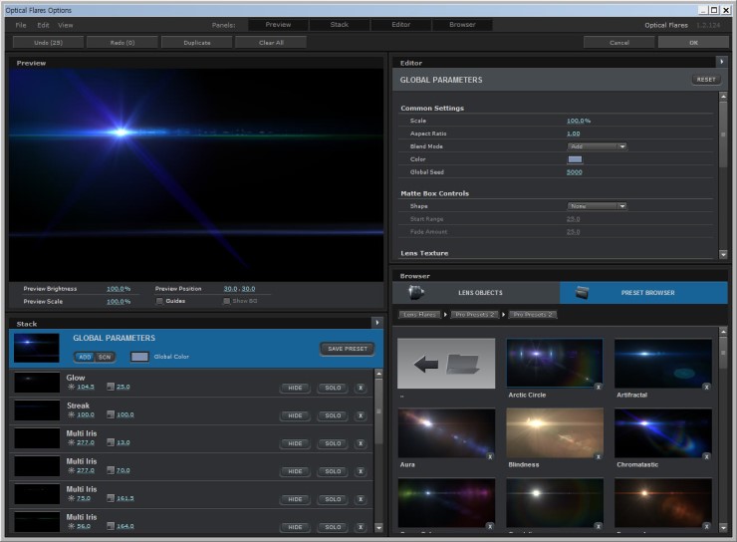
Task: Click the Editor panel options arrow
Action: click(721, 62)
